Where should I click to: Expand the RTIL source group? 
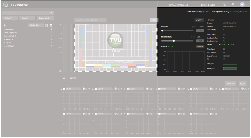point(52,43)
